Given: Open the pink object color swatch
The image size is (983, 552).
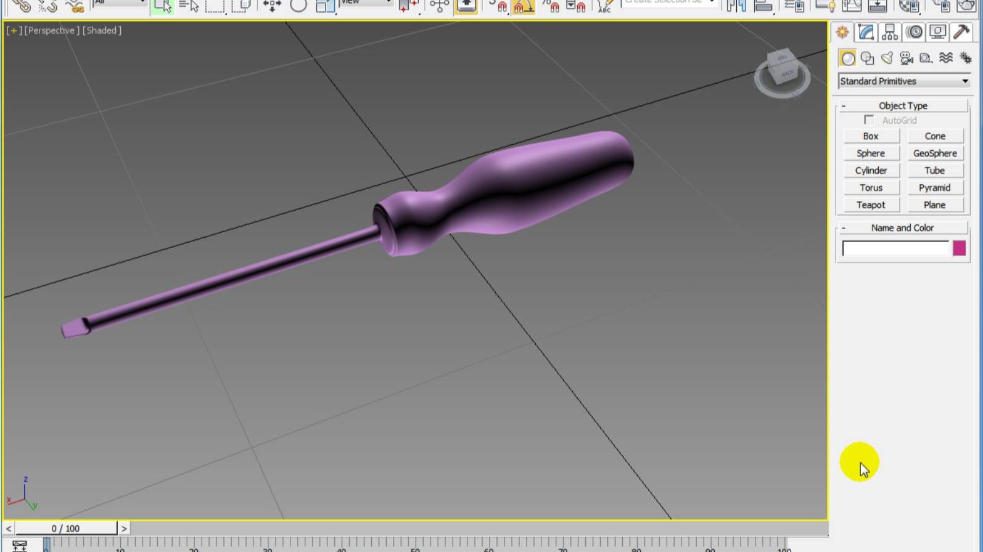Looking at the screenshot, I should pyautogui.click(x=959, y=248).
